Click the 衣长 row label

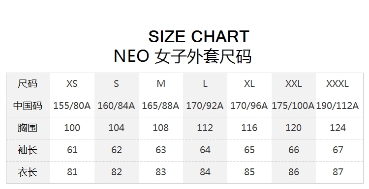tap(28, 172)
